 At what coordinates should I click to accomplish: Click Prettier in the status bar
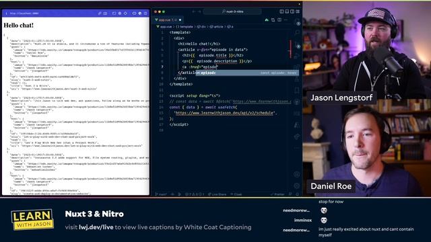(x=277, y=194)
